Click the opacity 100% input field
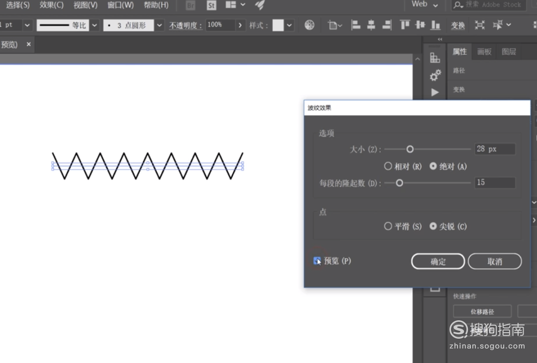 coord(221,25)
